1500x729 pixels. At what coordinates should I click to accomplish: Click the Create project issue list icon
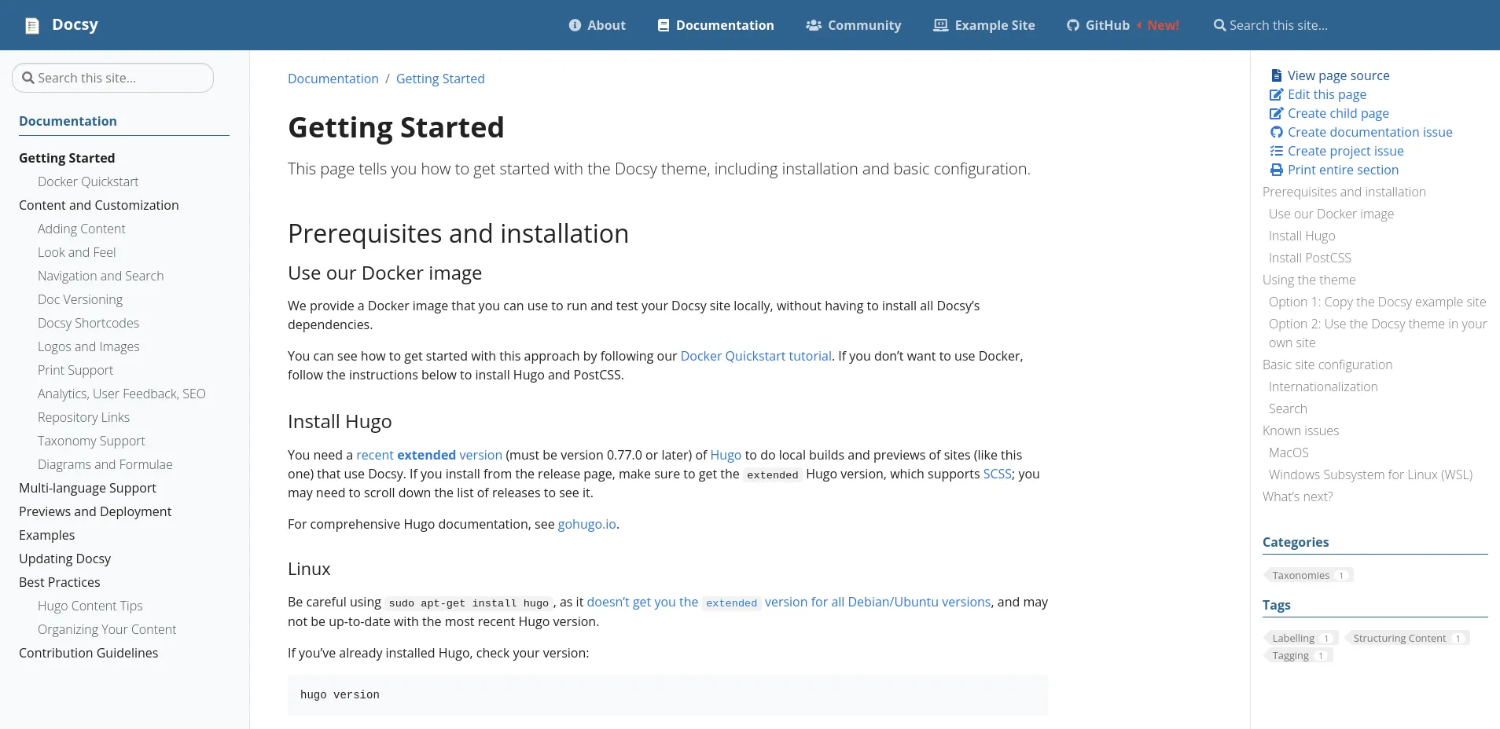click(1275, 151)
